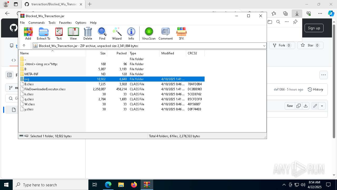The height and width of the screenshot is (190, 337).
Task: Click the key password icon in status bar
Action: tap(26, 136)
